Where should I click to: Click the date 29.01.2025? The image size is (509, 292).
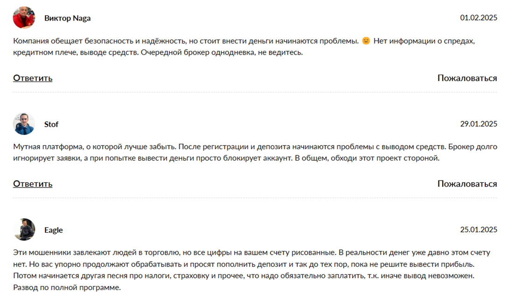click(479, 124)
